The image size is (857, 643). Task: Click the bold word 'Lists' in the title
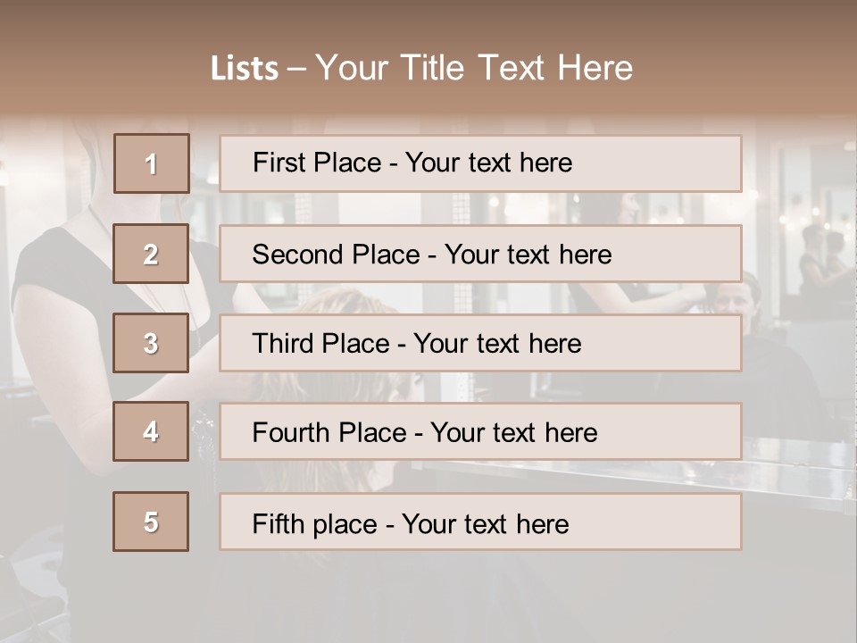(x=245, y=69)
